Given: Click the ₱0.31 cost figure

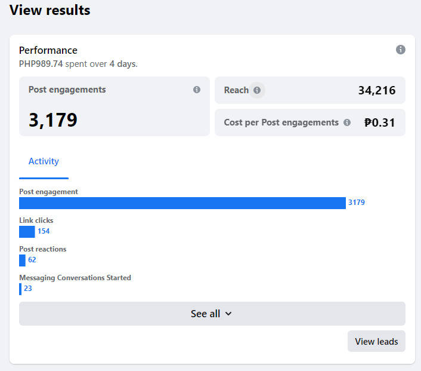Looking at the screenshot, I should pos(380,123).
